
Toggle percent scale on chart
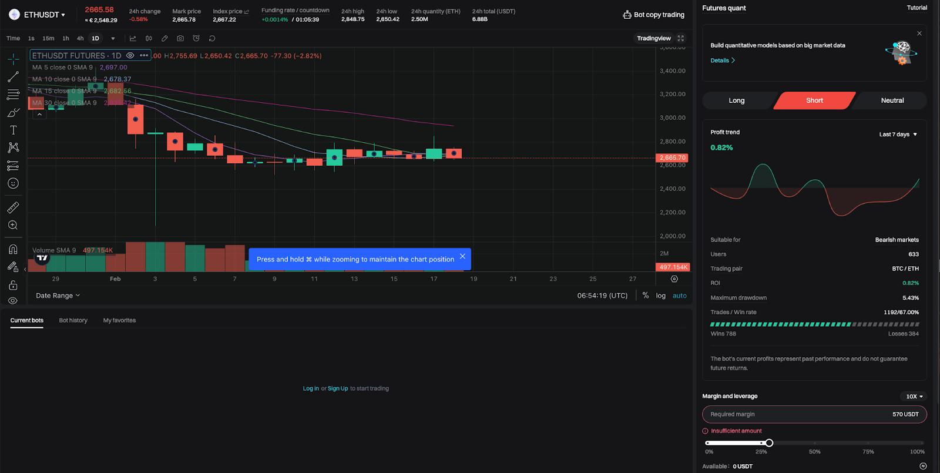(646, 296)
